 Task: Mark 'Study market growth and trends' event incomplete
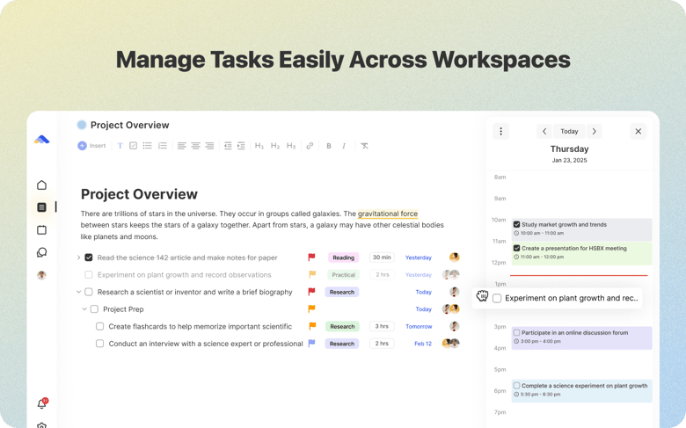516,225
